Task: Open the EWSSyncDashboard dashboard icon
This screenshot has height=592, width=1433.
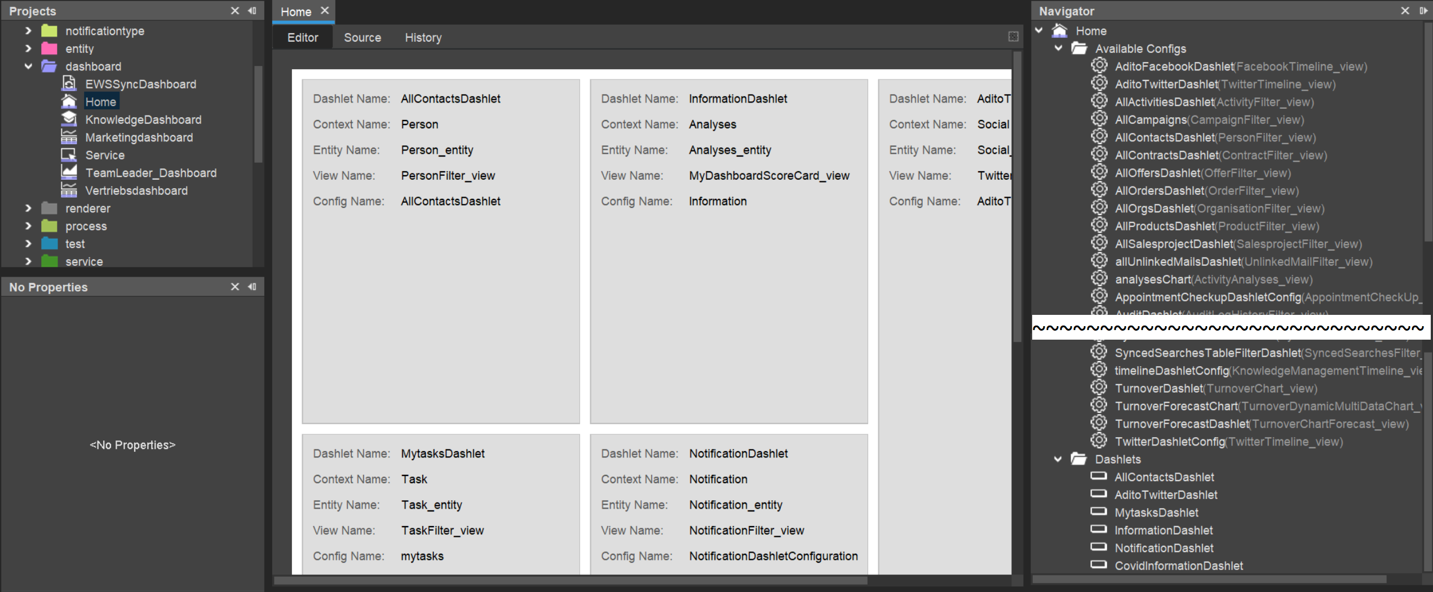Action: pos(69,83)
